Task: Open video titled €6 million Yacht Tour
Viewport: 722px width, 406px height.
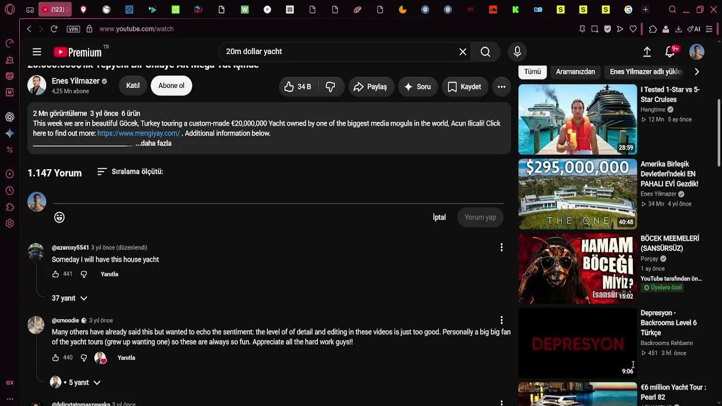Action: 673,392
